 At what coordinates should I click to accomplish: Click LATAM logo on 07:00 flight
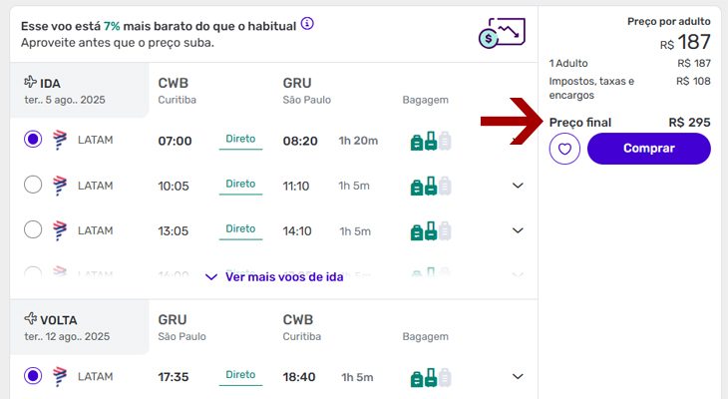[x=60, y=141]
